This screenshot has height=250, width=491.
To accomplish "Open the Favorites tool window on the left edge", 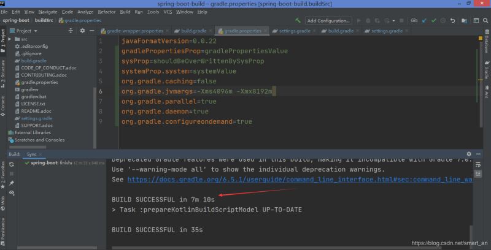I will point(3,175).
